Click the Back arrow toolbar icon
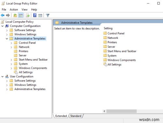Viewport: 163px width, 123px height. [3, 15]
